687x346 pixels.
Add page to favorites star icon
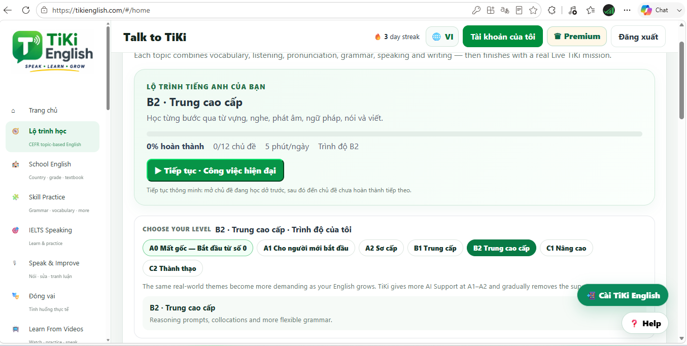click(533, 10)
